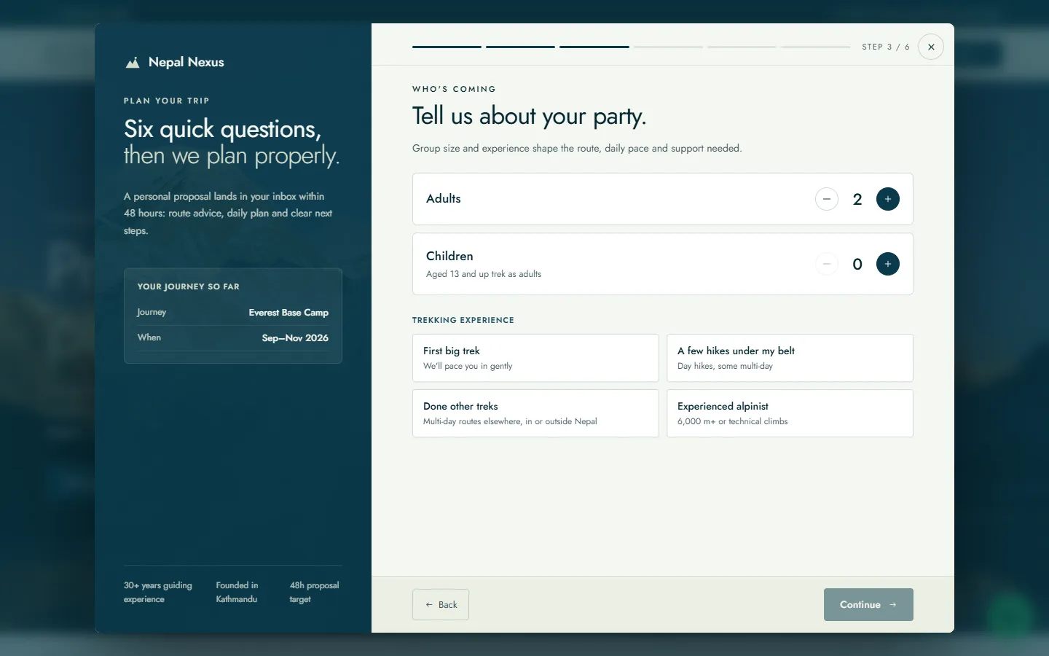Increase the Children count
The height and width of the screenshot is (656, 1049).
(x=888, y=264)
